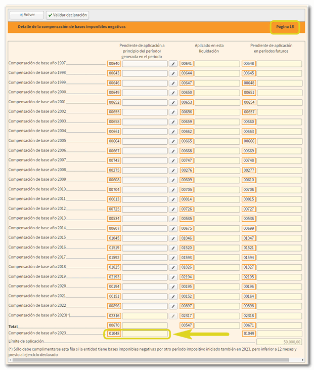314x370 pixels.
Task: Click the Límite de aplicación value field
Action: [279, 342]
